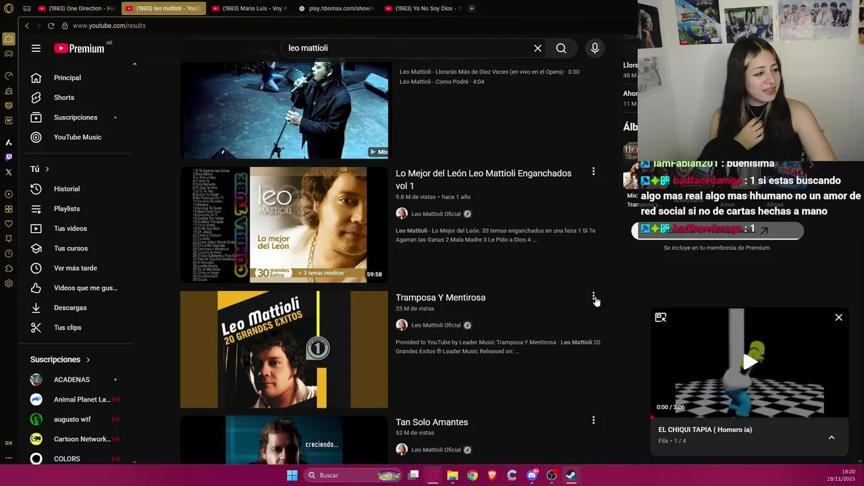
Task: Switch to the One Direction tab
Action: pos(77,8)
